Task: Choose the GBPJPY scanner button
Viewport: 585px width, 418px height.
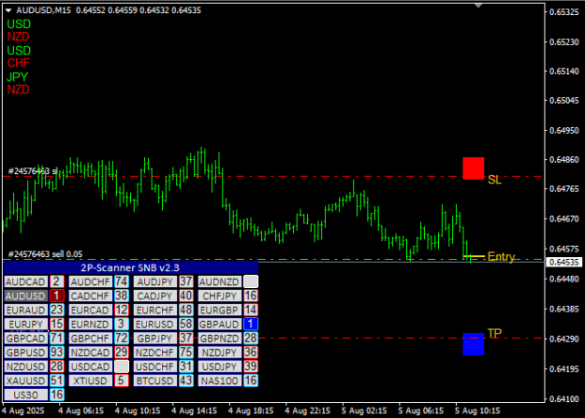Action: pyautogui.click(x=155, y=339)
